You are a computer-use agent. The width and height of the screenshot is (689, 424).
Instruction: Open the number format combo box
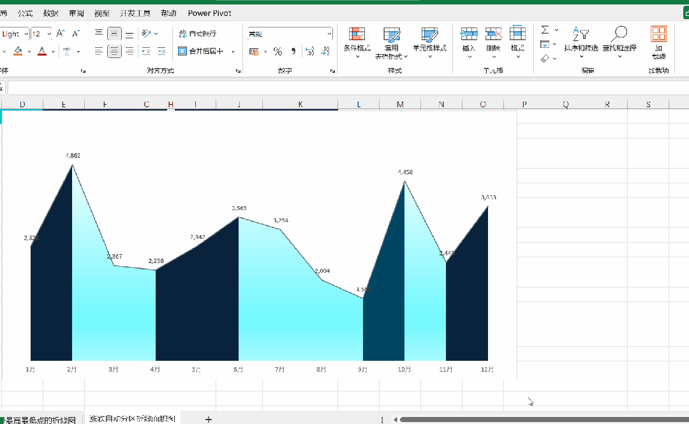click(x=290, y=34)
